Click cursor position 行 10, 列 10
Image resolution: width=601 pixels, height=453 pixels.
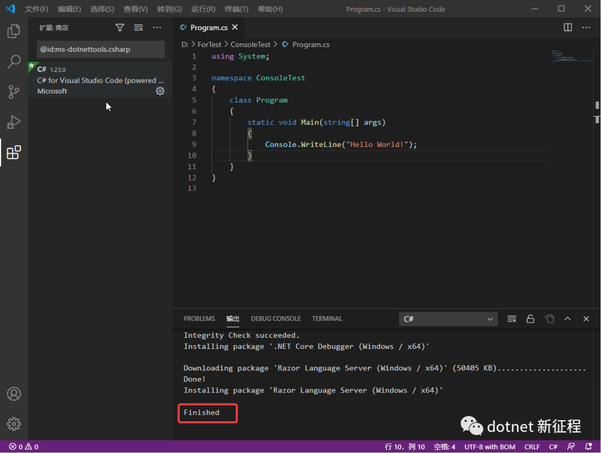[x=405, y=446]
